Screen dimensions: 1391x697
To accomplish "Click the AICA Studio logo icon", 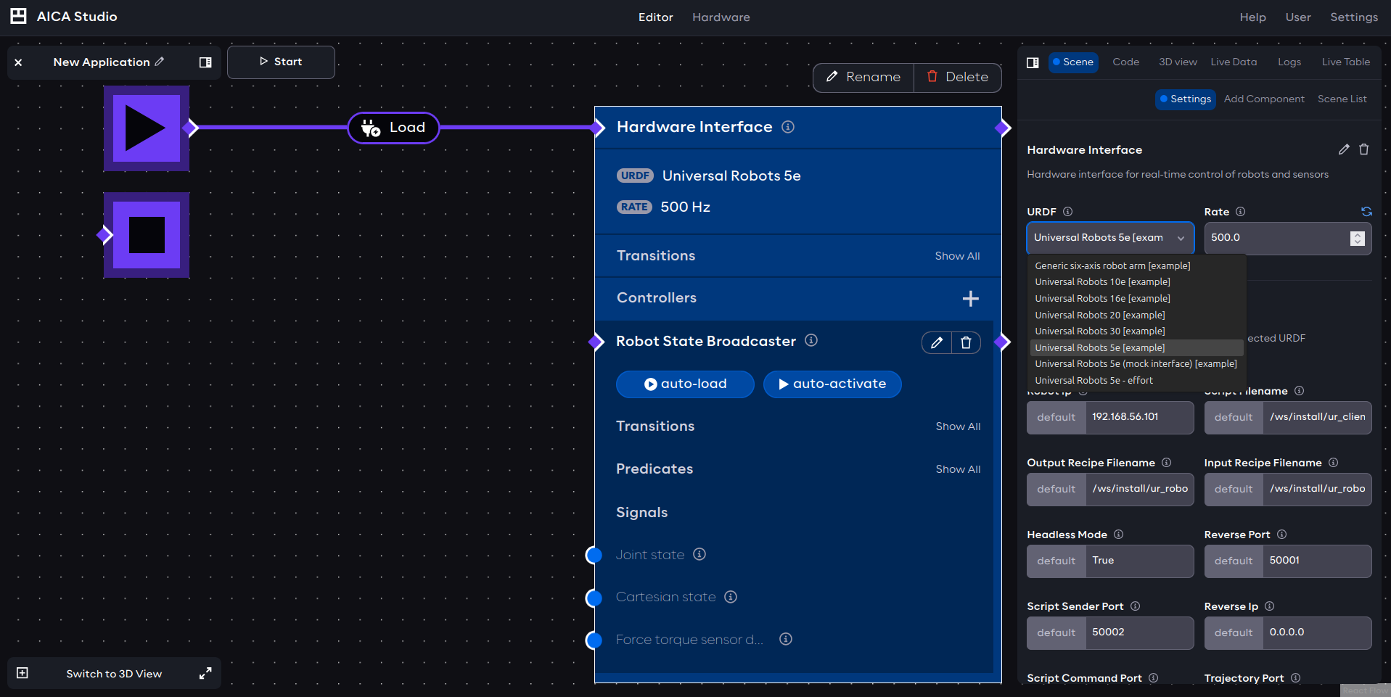I will (18, 16).
